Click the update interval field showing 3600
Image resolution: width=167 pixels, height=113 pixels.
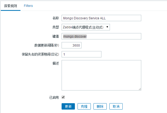click(71, 46)
